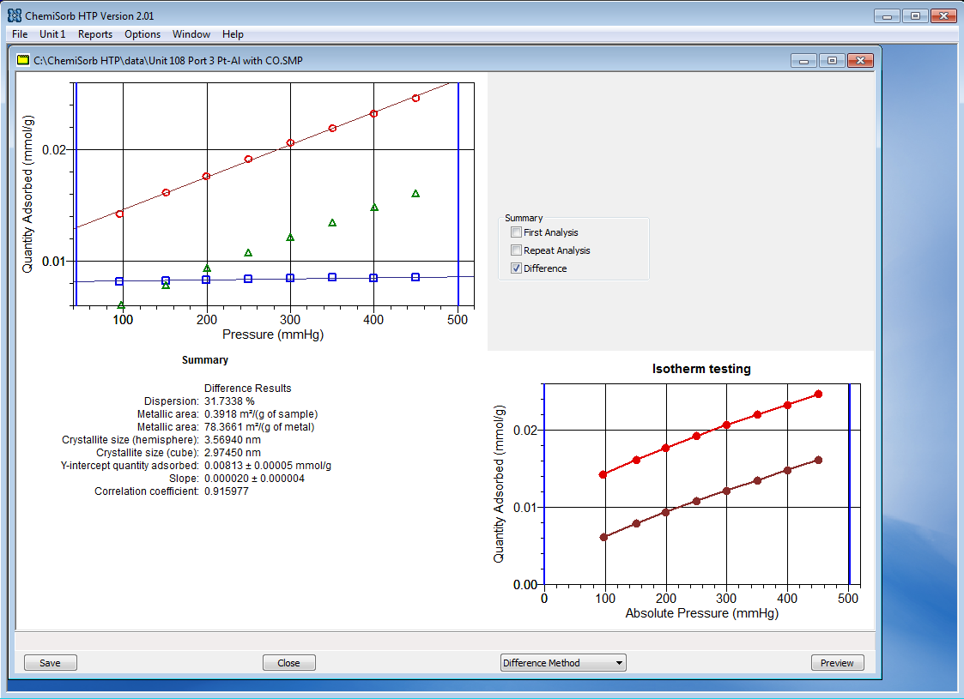The width and height of the screenshot is (964, 699).
Task: Close the Pt-Al sample file child window
Action: click(859, 61)
